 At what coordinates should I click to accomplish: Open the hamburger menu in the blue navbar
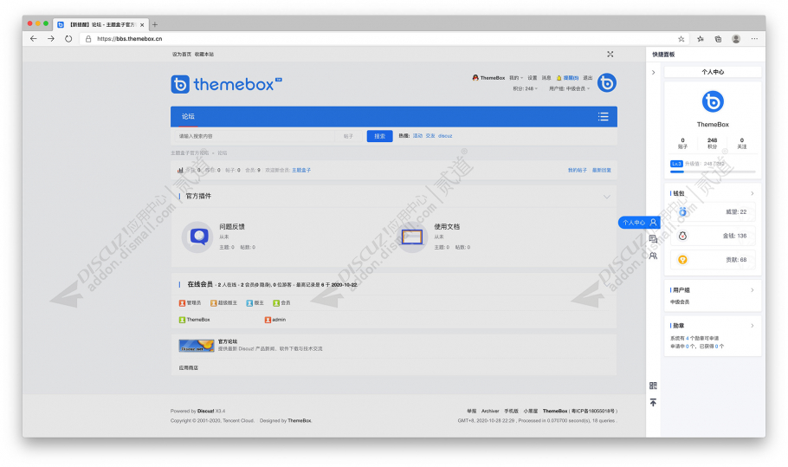point(603,117)
